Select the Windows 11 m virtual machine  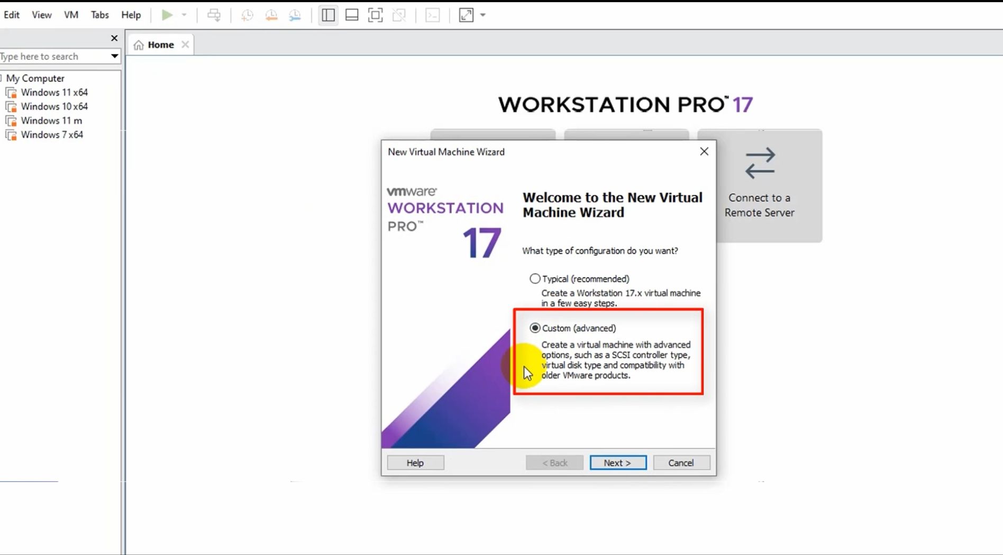(51, 121)
